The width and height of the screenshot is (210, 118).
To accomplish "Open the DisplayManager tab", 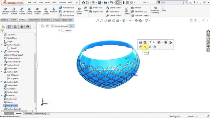I will click(28, 27).
